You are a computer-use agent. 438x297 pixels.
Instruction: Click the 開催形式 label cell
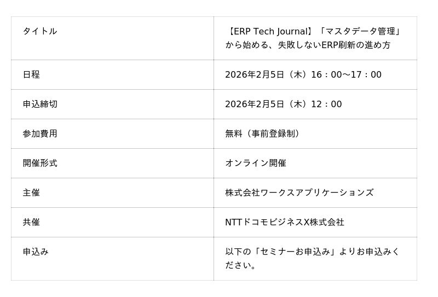tap(40, 163)
